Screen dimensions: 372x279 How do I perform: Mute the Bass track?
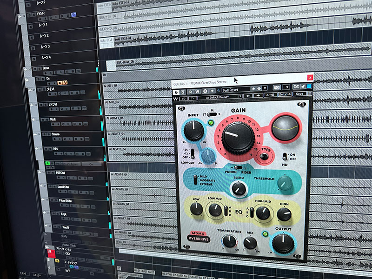tap(35, 69)
